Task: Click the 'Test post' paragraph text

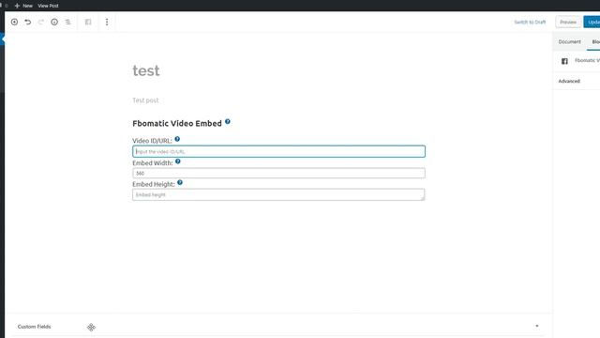Action: (x=145, y=100)
